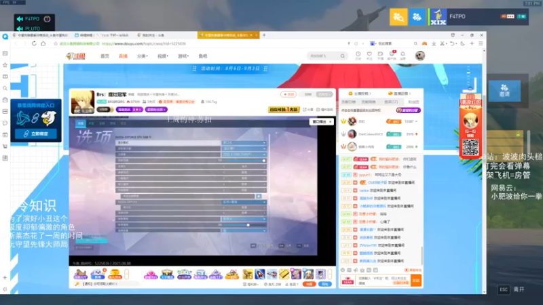Open 首页 in Douyu navigation
This screenshot has height=305, width=543.
click(105, 56)
